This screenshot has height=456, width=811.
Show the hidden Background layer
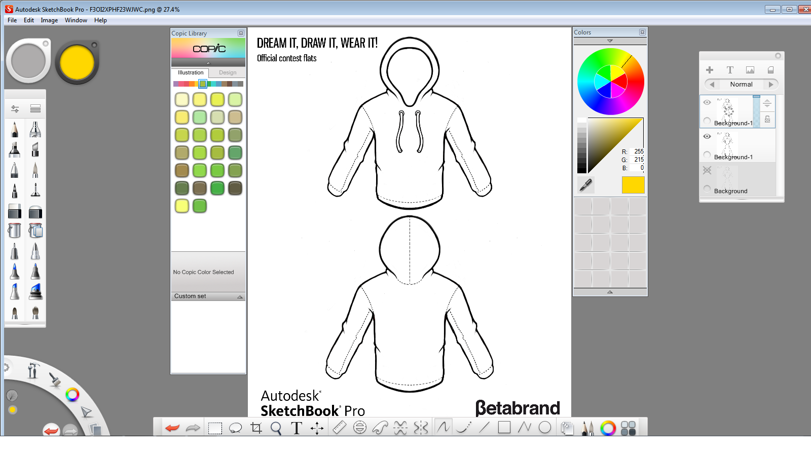click(707, 170)
